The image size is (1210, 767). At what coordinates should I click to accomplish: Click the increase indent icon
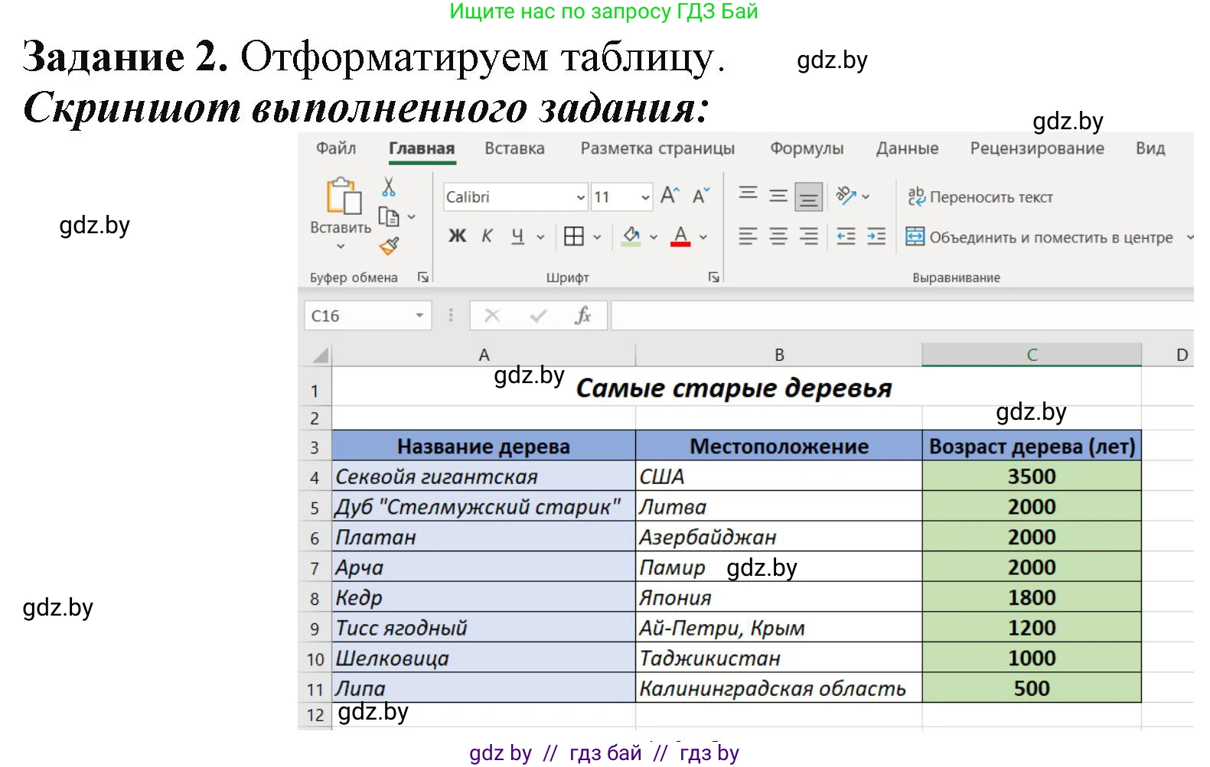(876, 237)
